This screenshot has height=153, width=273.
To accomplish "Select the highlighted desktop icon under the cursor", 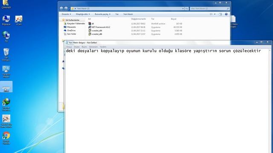I will [x=6, y=87].
